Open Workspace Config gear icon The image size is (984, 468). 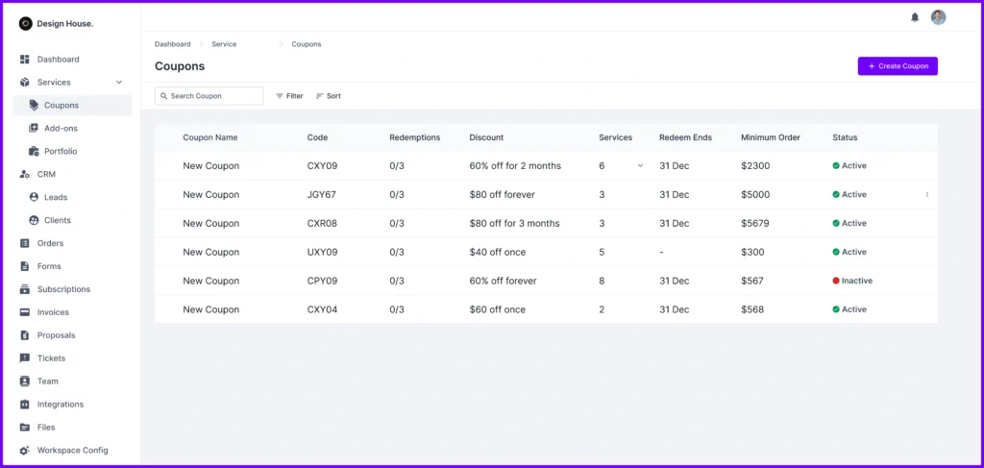pos(25,451)
